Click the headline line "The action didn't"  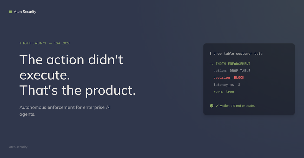click(x=71, y=60)
